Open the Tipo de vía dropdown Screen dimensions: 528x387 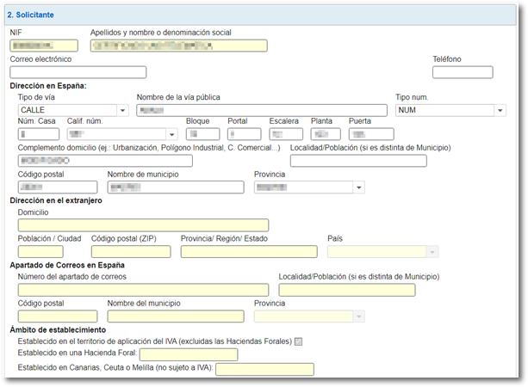click(73, 110)
